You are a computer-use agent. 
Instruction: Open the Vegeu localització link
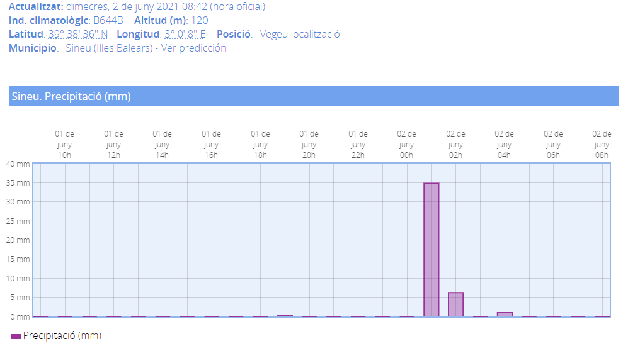click(x=299, y=34)
